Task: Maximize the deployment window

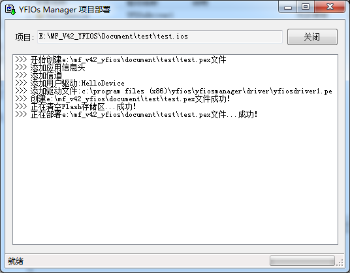Action: click(x=306, y=7)
